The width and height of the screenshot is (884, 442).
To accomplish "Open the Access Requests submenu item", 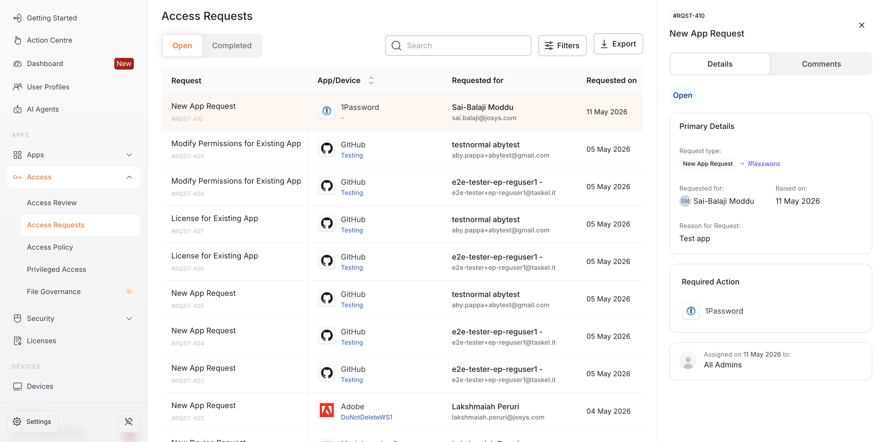I will 80,225.
